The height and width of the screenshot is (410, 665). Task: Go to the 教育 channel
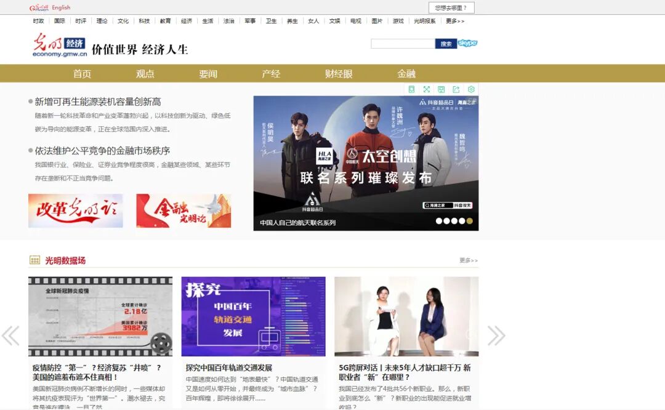point(166,21)
